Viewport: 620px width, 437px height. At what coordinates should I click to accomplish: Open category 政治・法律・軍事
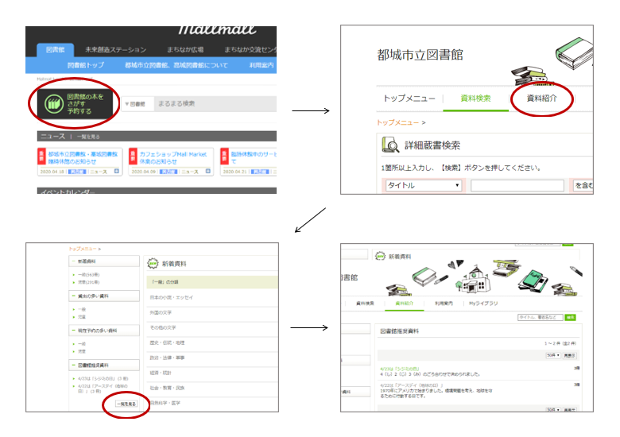tap(167, 358)
